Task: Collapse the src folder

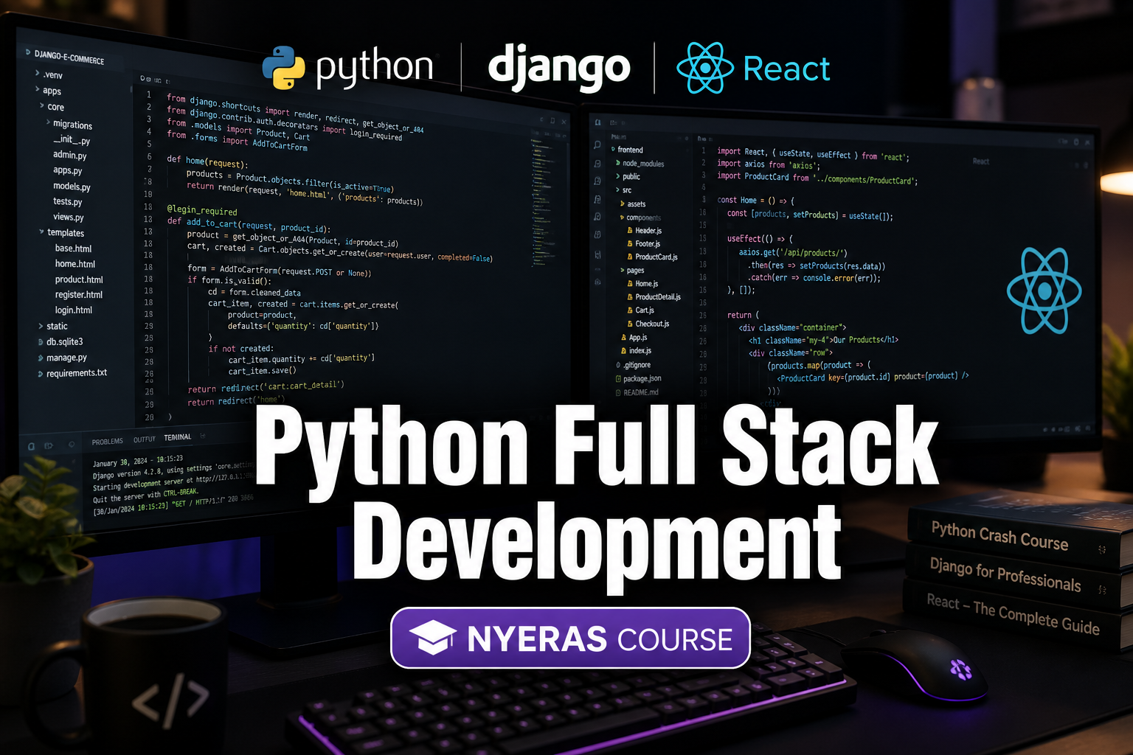Action: coord(618,189)
